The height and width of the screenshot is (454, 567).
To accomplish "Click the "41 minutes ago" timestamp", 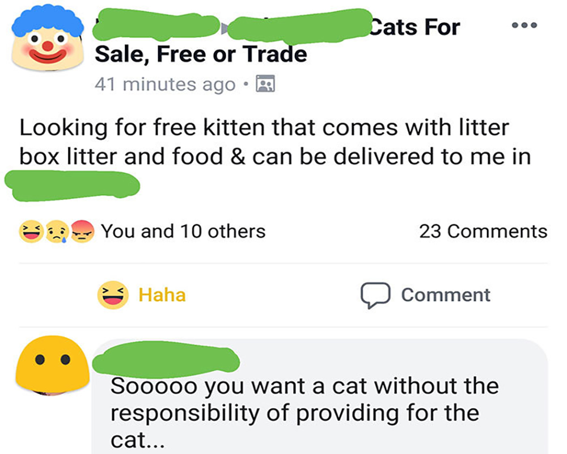I will click(165, 84).
